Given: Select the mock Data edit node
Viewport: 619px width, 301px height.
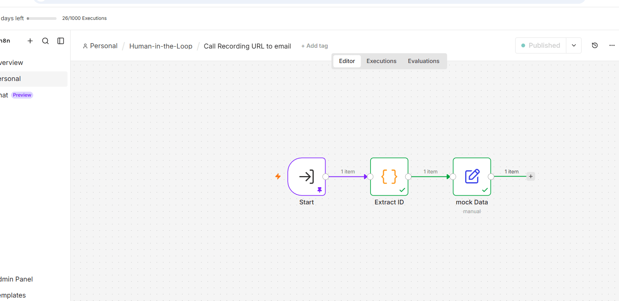Looking at the screenshot, I should pos(472,176).
